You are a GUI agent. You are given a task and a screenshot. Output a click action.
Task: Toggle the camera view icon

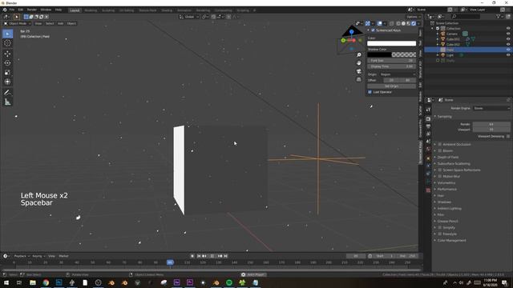359,71
